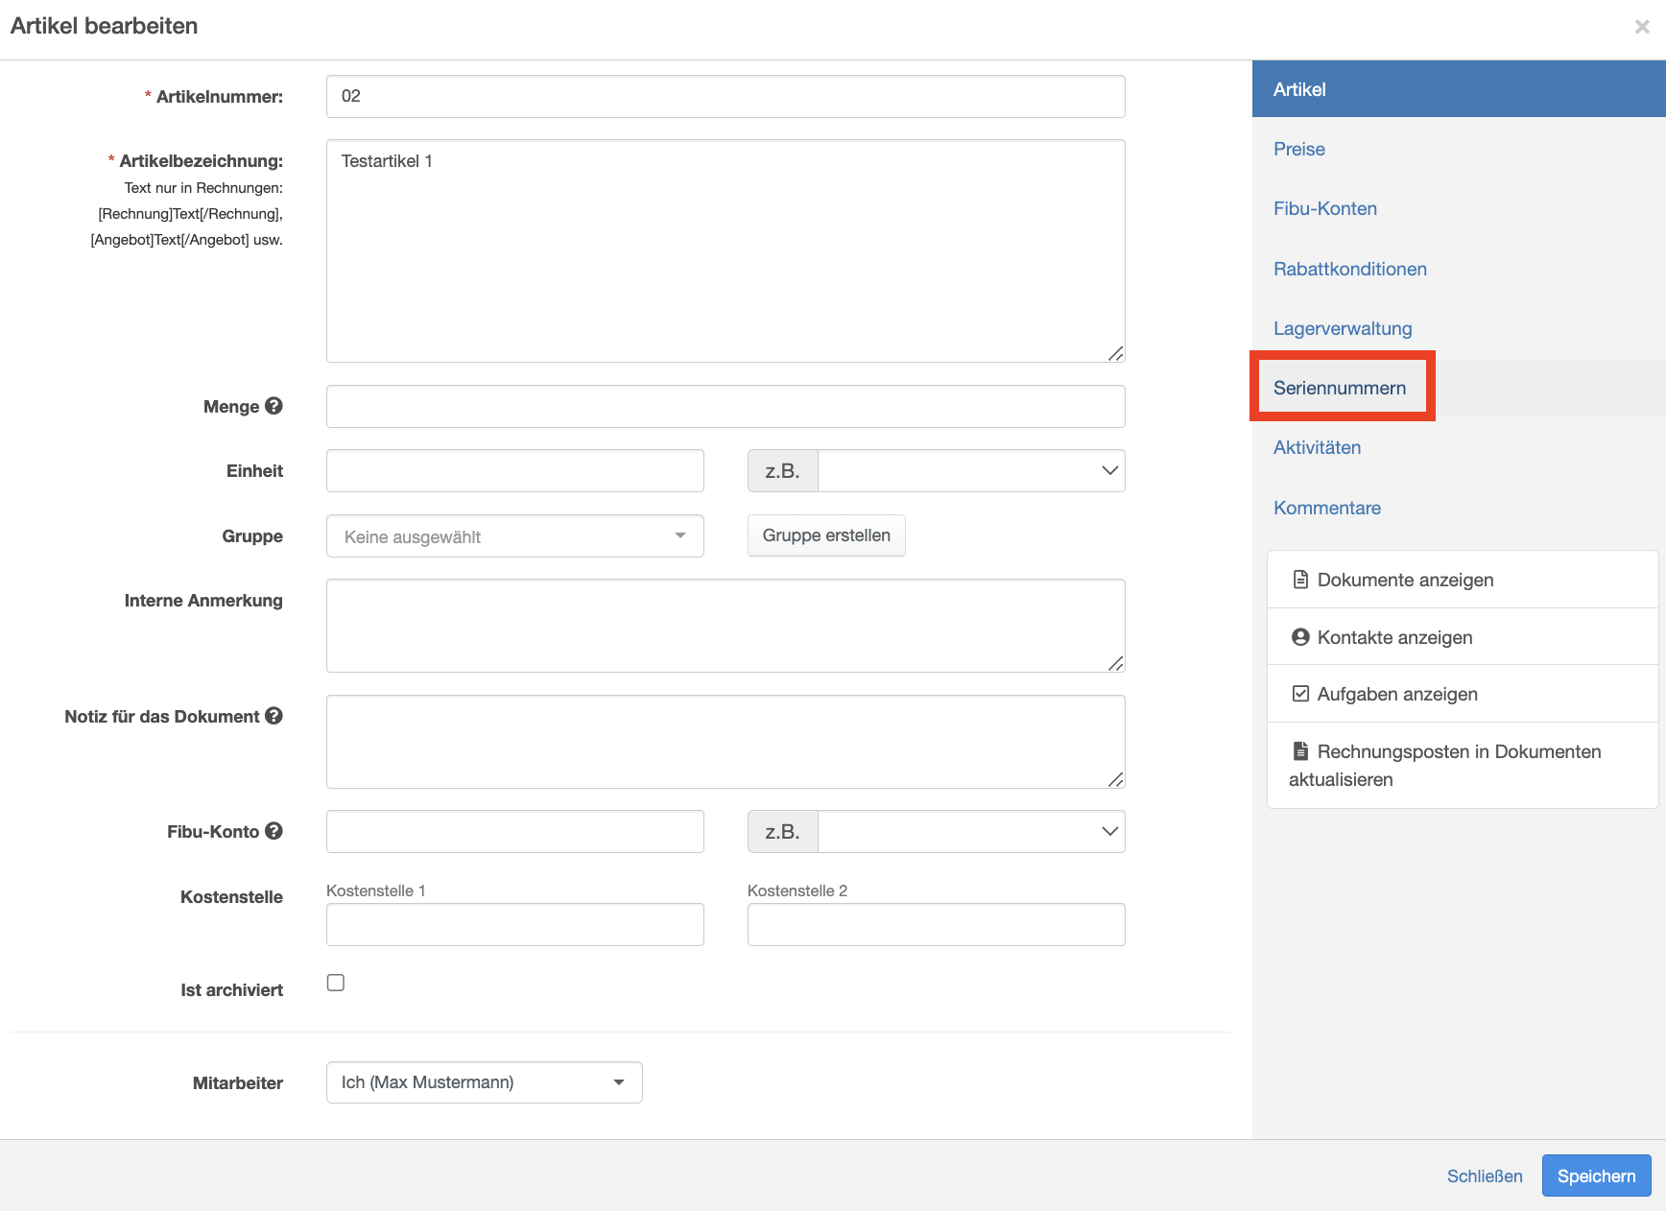Open the Mitarbeiter dropdown

485,1082
